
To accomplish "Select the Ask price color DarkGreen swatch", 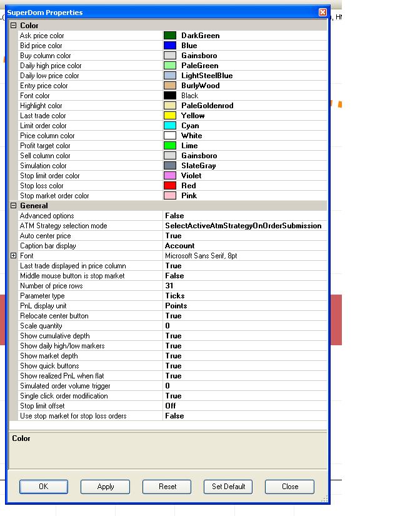I will (170, 36).
